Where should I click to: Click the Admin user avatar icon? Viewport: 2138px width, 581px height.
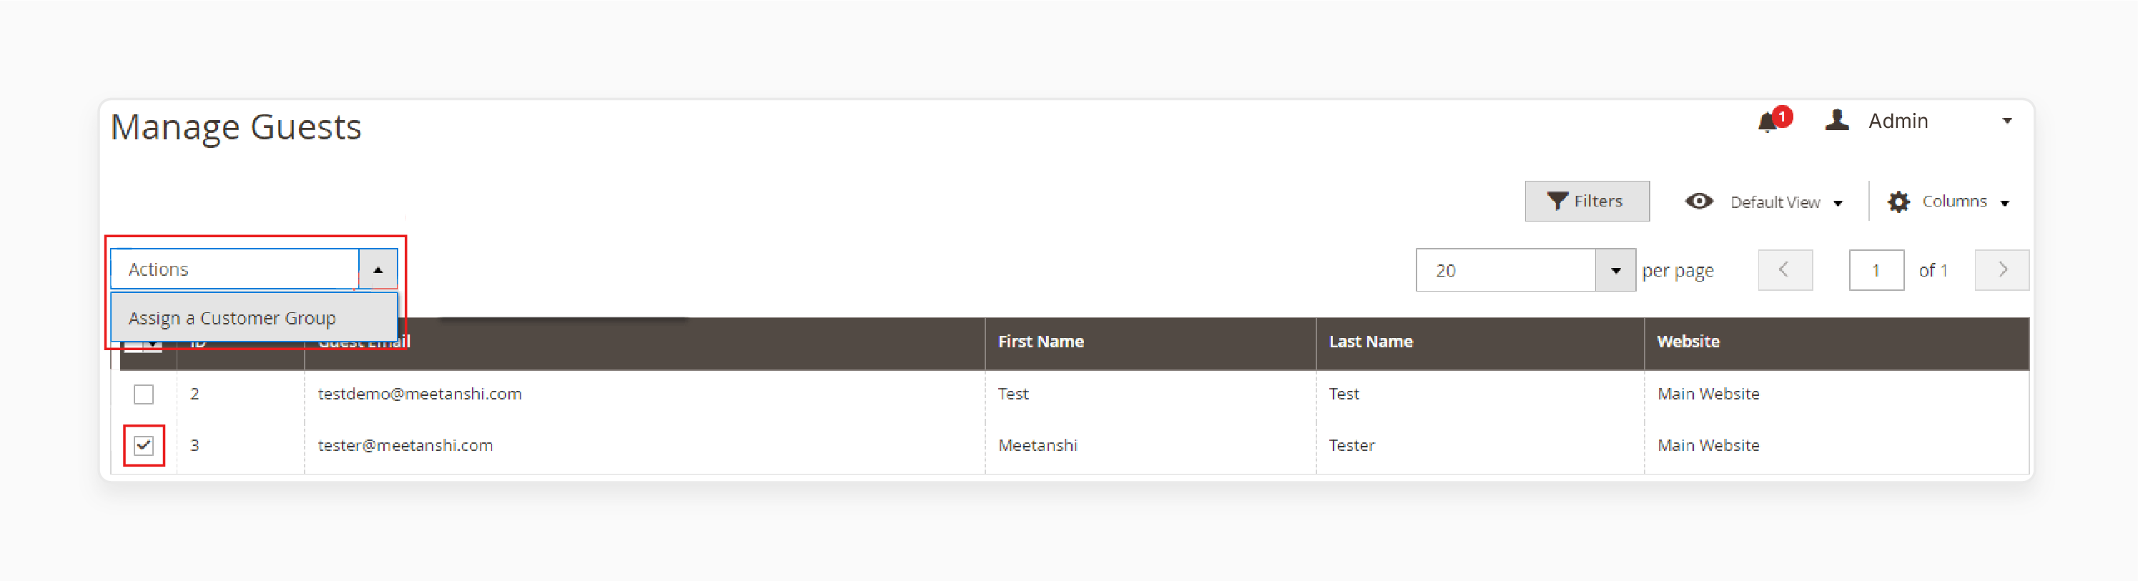coord(1837,120)
